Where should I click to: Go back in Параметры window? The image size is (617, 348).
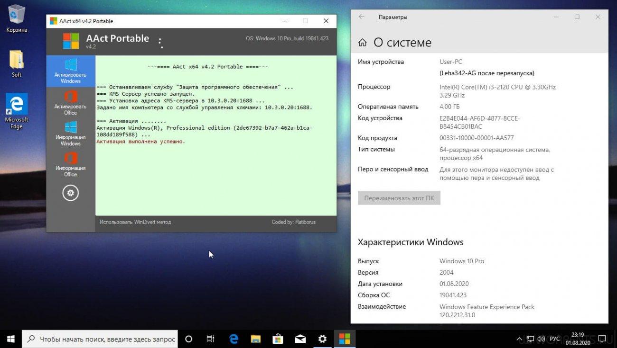[x=362, y=17]
